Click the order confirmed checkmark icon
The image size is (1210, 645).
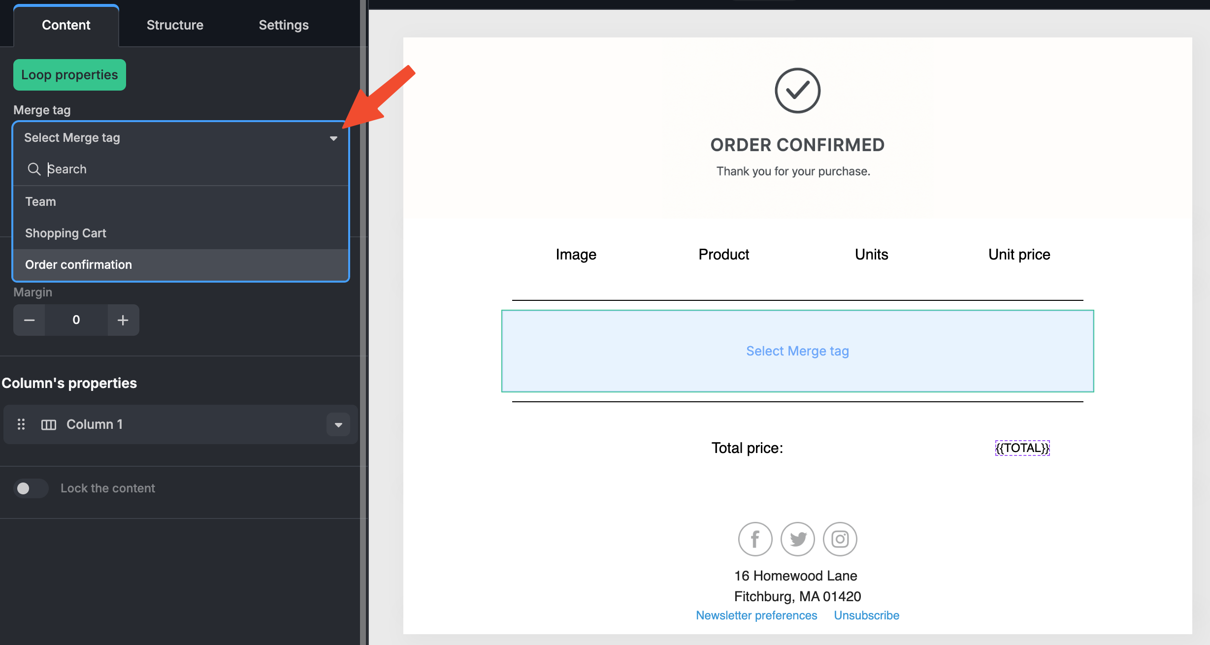click(x=797, y=91)
